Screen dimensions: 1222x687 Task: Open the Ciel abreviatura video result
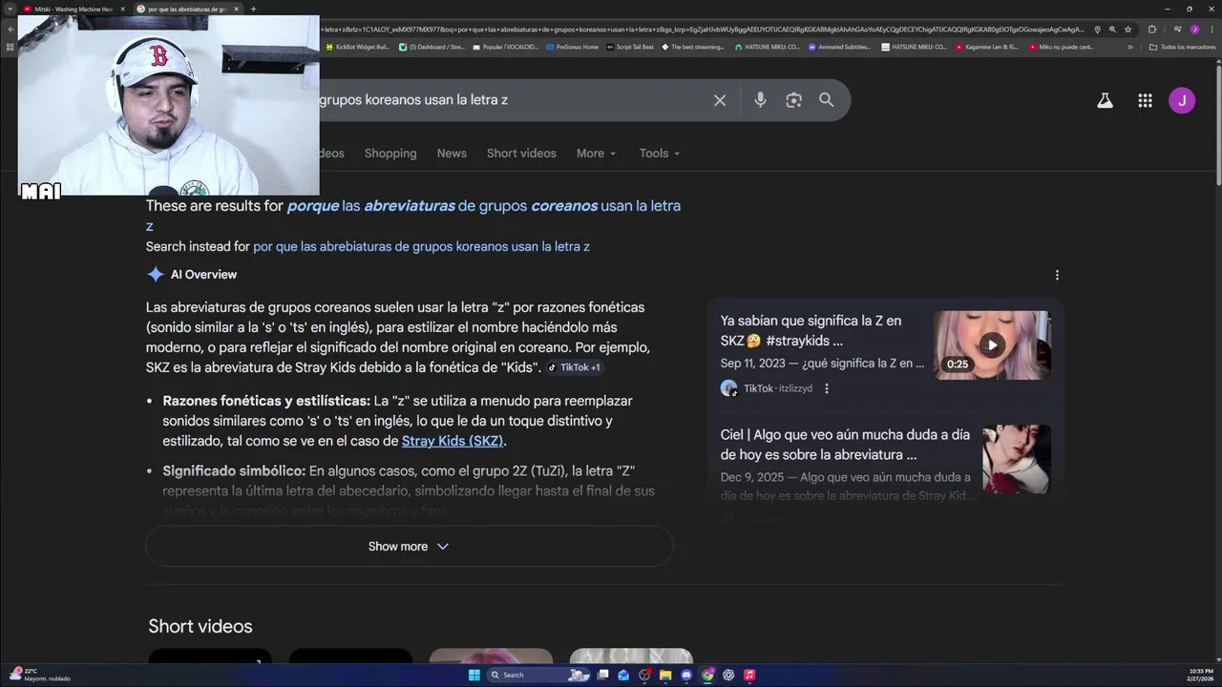click(845, 445)
